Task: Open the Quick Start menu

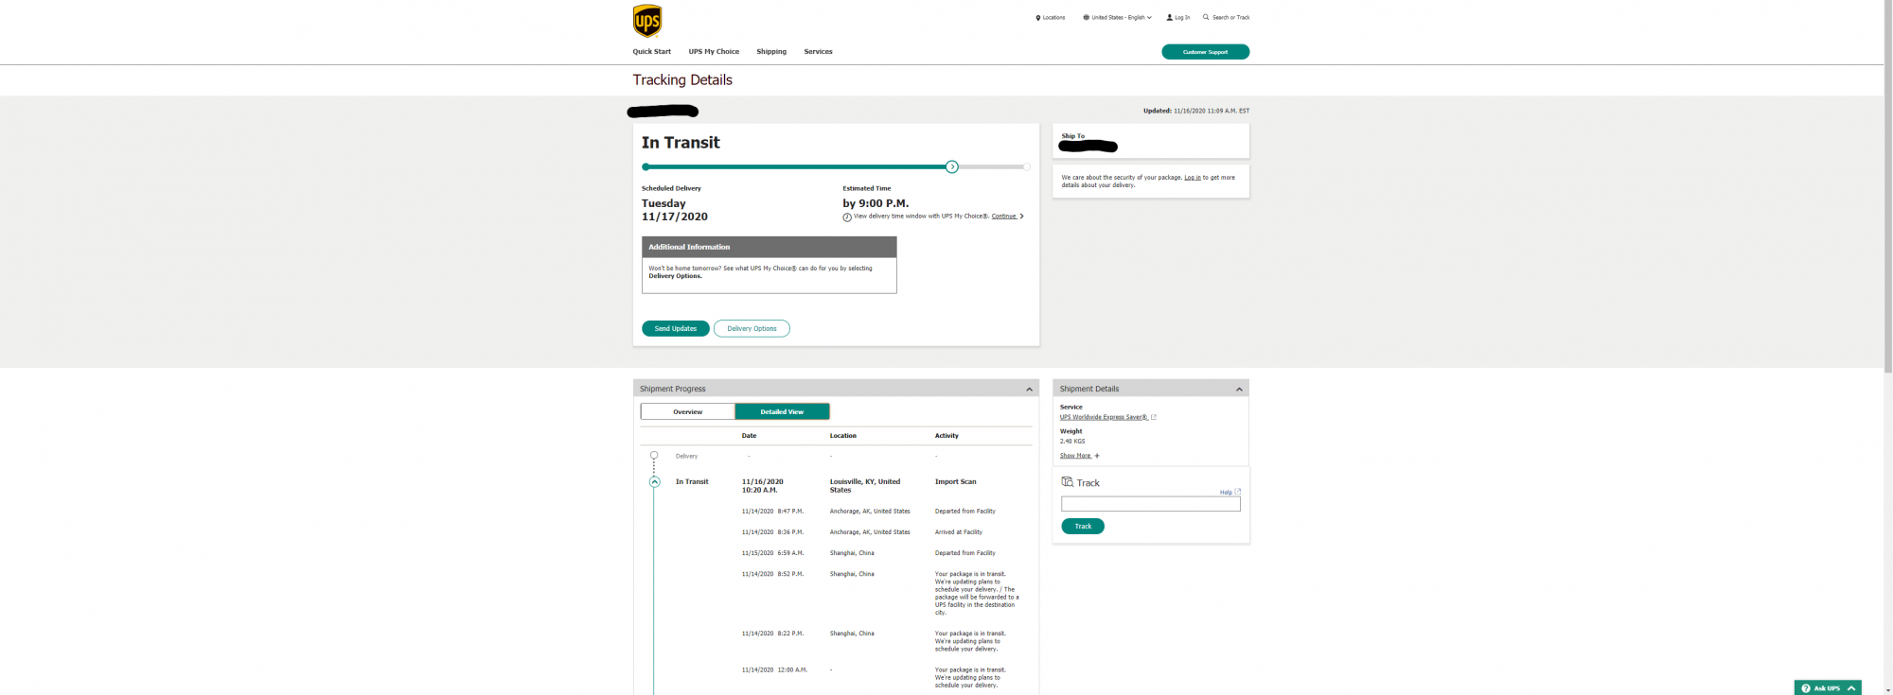Action: (x=652, y=52)
